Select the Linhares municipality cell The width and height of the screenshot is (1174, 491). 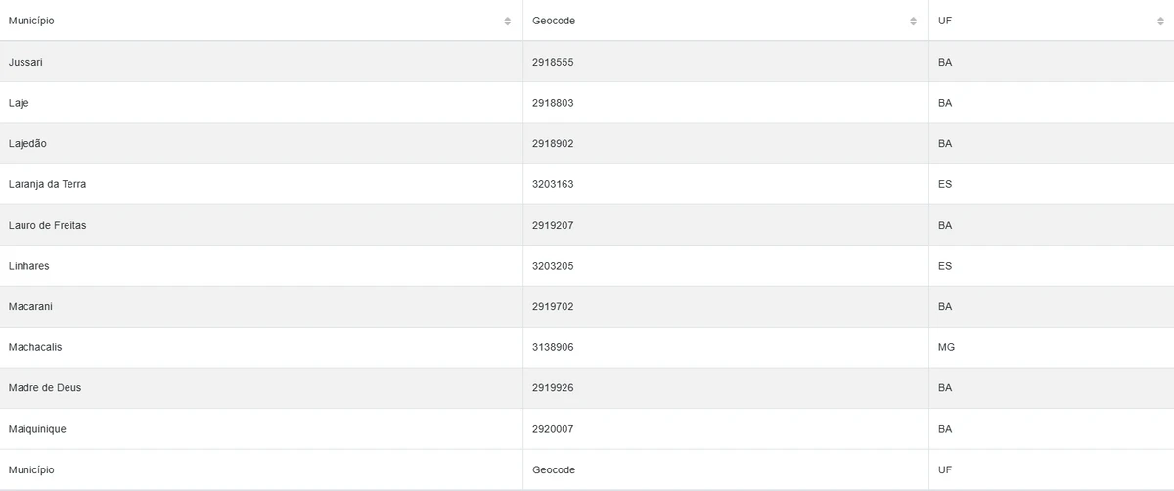tap(28, 266)
